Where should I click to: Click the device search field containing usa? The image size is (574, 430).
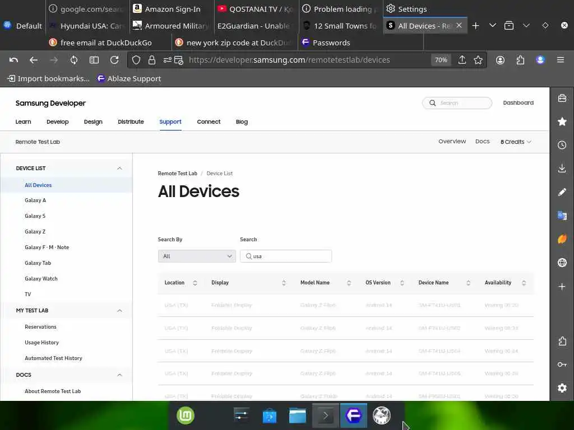286,256
